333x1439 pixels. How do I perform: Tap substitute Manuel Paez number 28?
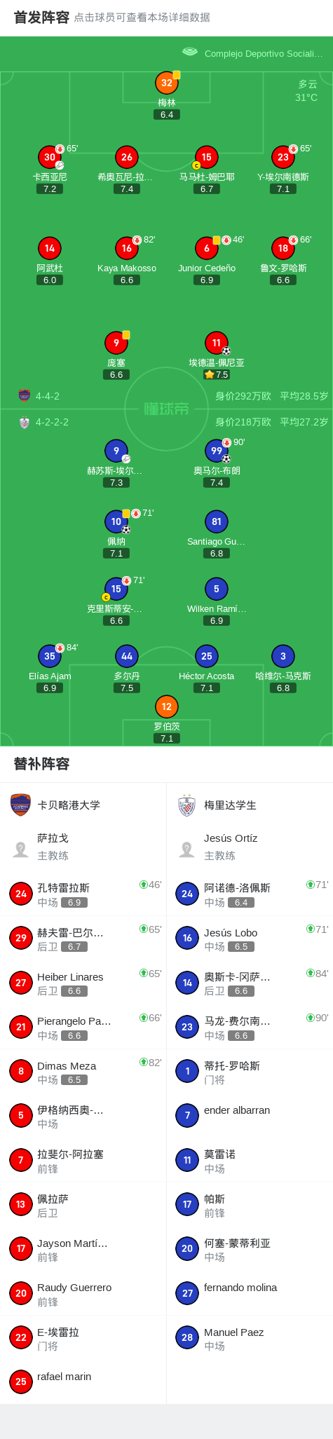[250, 1338]
